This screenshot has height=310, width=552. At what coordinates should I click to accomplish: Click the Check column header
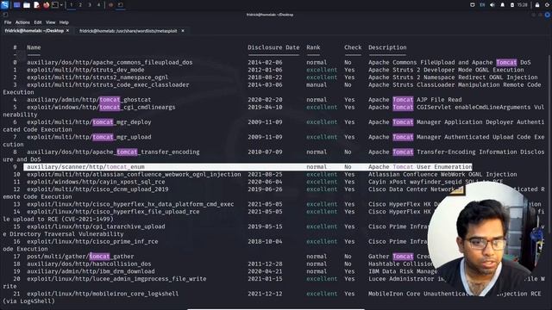[x=353, y=47]
